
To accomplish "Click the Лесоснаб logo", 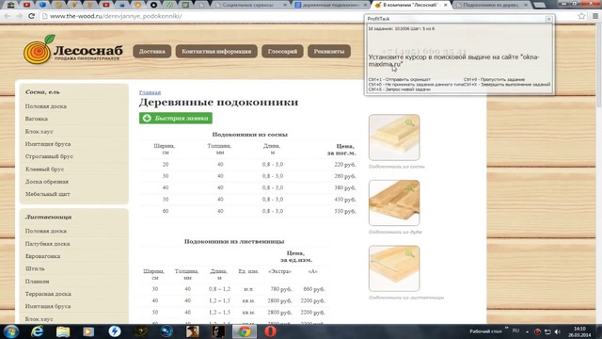I will point(73,49).
